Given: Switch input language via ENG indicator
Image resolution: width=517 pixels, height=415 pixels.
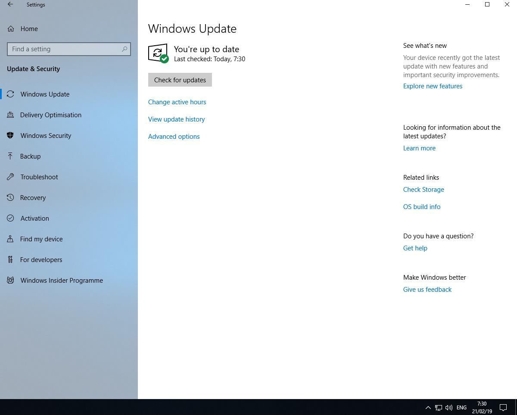Looking at the screenshot, I should pyautogui.click(x=461, y=407).
